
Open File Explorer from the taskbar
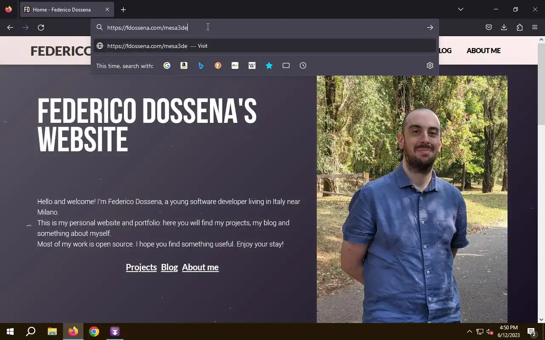pyautogui.click(x=52, y=331)
